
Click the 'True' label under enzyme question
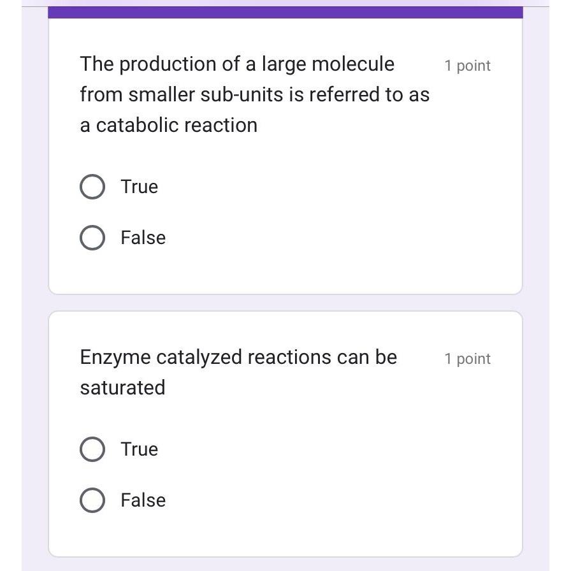[139, 449]
